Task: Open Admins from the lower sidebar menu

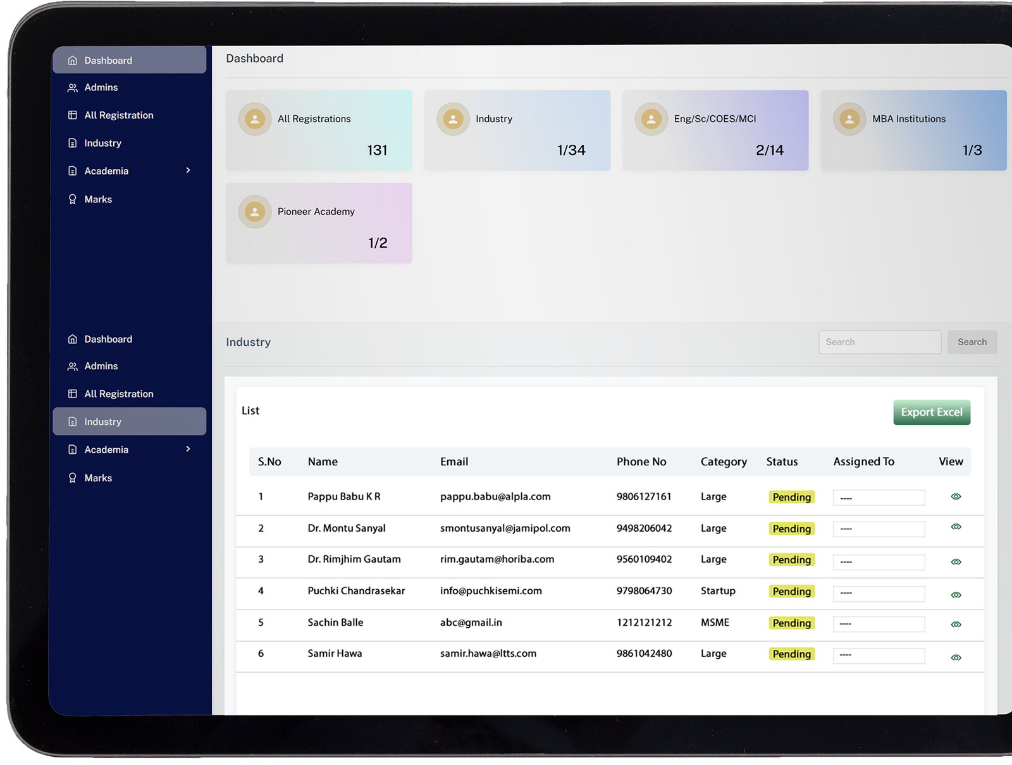Action: pyautogui.click(x=101, y=366)
